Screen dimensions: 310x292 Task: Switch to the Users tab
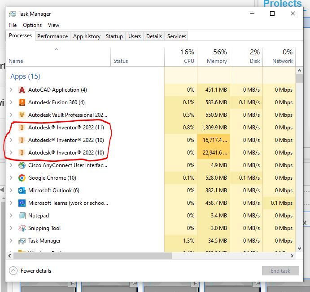coord(135,36)
